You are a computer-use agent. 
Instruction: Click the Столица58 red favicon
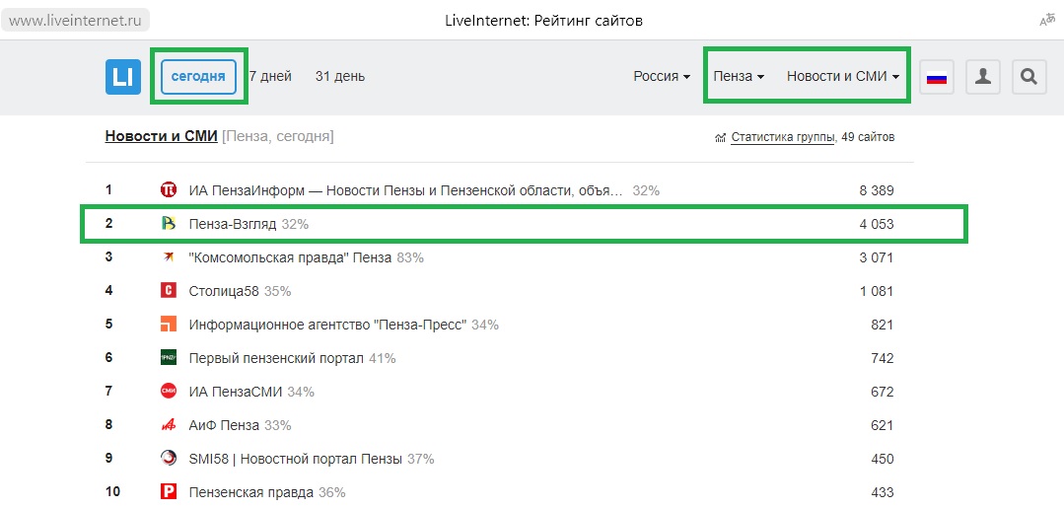tap(169, 291)
